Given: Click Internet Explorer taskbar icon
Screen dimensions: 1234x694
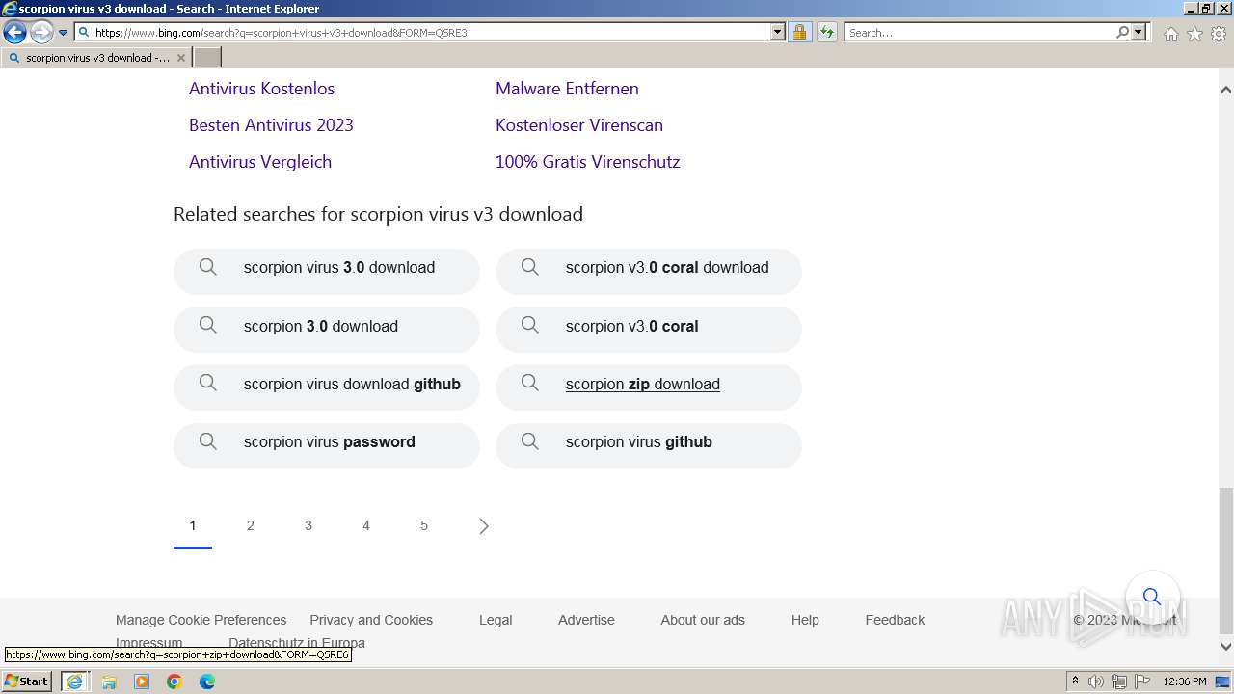Looking at the screenshot, I should click(74, 681).
